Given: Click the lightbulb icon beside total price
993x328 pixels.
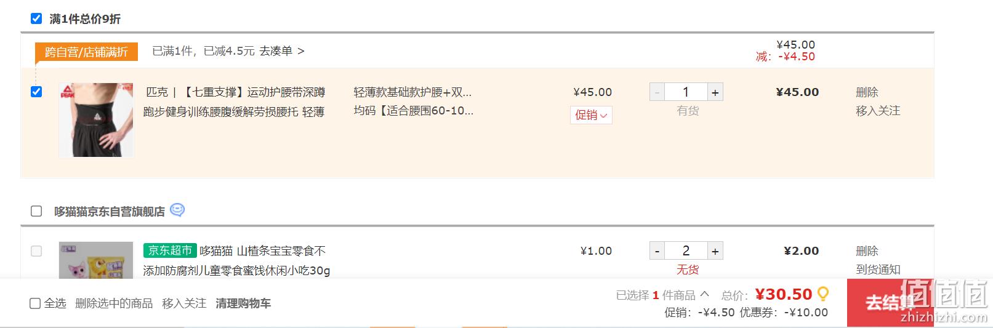Looking at the screenshot, I should click(x=822, y=294).
